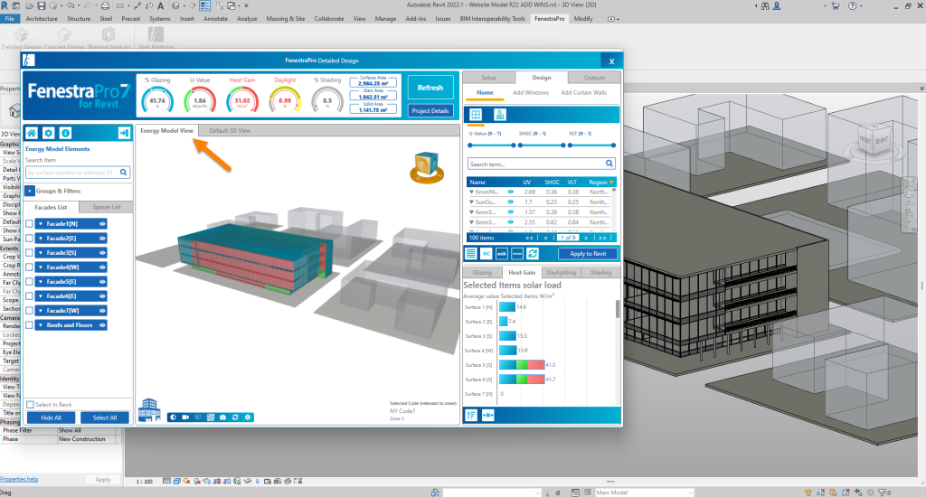This screenshot has height=497, width=926.
Task: Expand the 6mmPA... glazing row
Action: click(x=471, y=192)
